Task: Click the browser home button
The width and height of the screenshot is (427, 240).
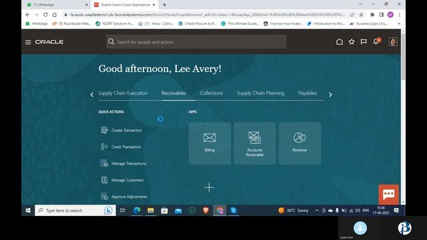Action: pos(55,15)
